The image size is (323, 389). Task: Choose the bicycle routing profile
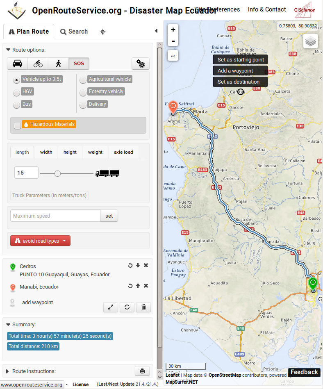(38, 64)
